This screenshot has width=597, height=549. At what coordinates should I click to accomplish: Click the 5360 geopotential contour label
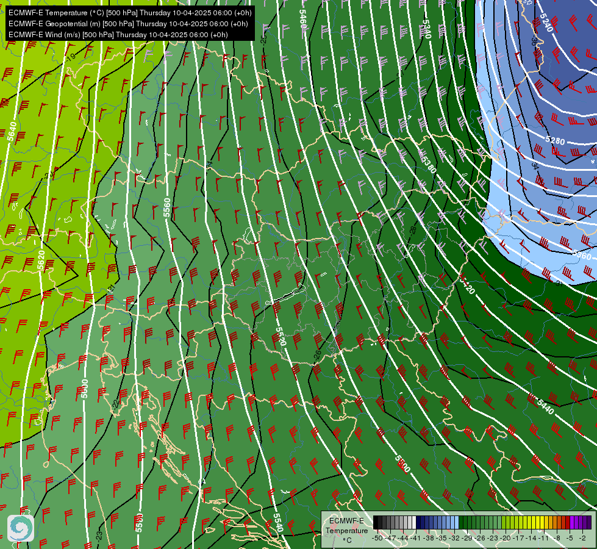pos(581,255)
